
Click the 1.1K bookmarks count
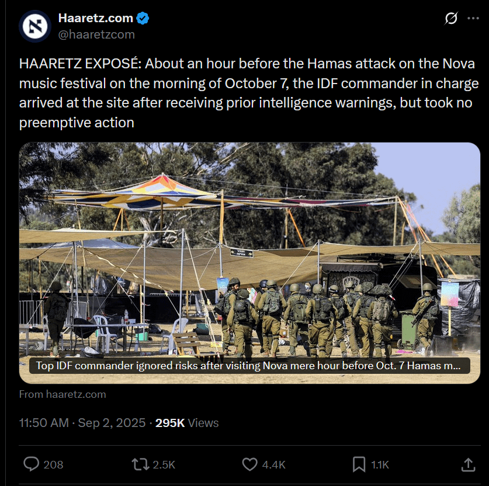click(x=380, y=465)
